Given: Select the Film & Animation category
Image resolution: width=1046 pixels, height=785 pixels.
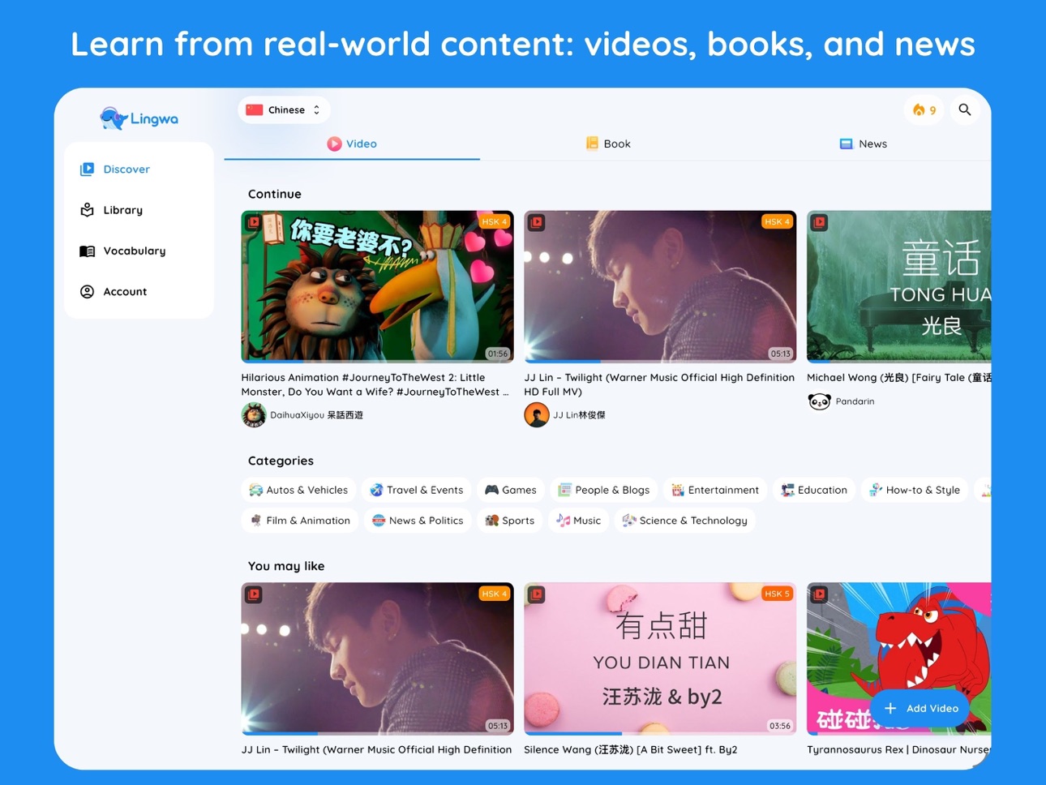Looking at the screenshot, I should (300, 521).
